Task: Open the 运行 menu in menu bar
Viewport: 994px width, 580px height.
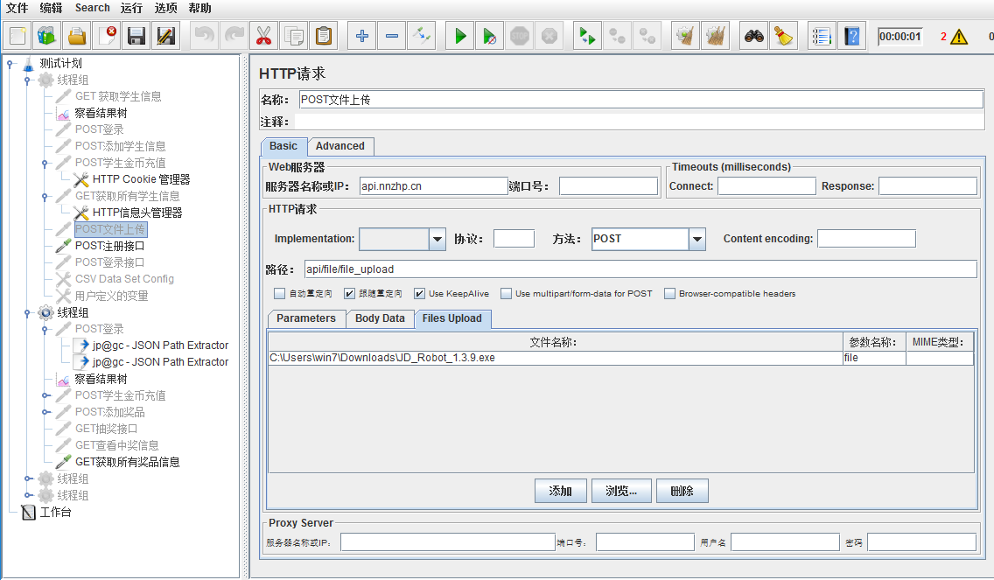Action: (x=131, y=8)
